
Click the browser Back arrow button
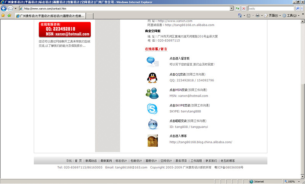4,8
